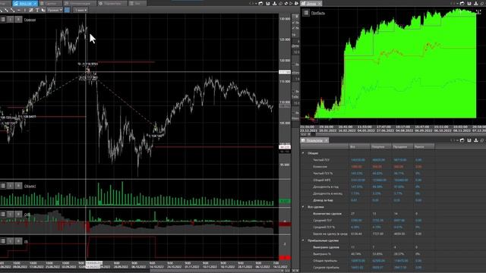Screen dimensions: 486x273
Task: Select the trend line drawing tool
Action: tap(6, 10)
